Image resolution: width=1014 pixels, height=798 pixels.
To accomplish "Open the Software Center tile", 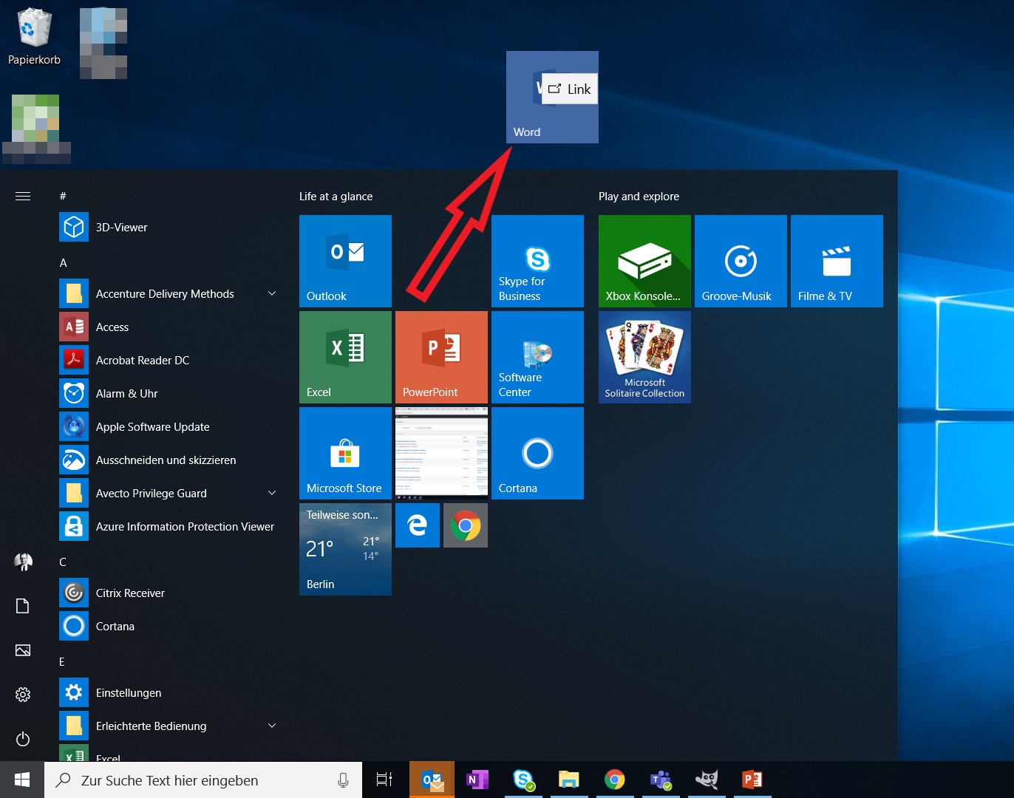I will click(537, 357).
